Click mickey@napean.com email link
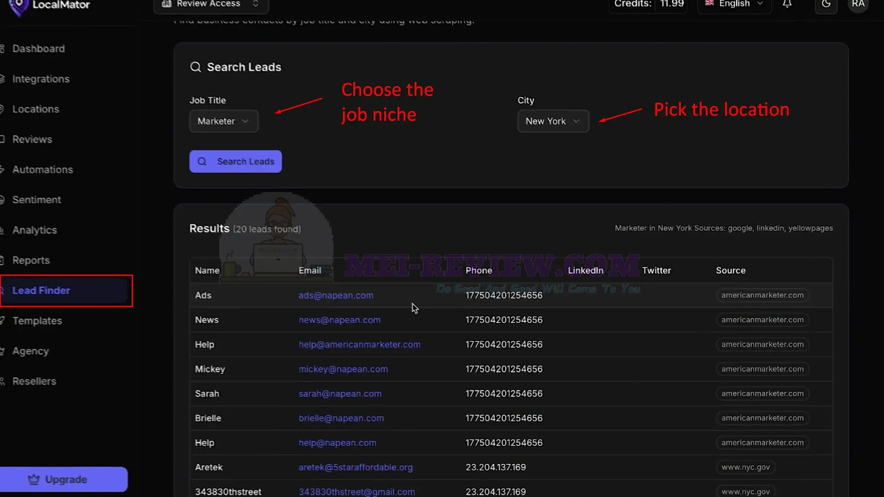This screenshot has height=497, width=884. (x=343, y=369)
